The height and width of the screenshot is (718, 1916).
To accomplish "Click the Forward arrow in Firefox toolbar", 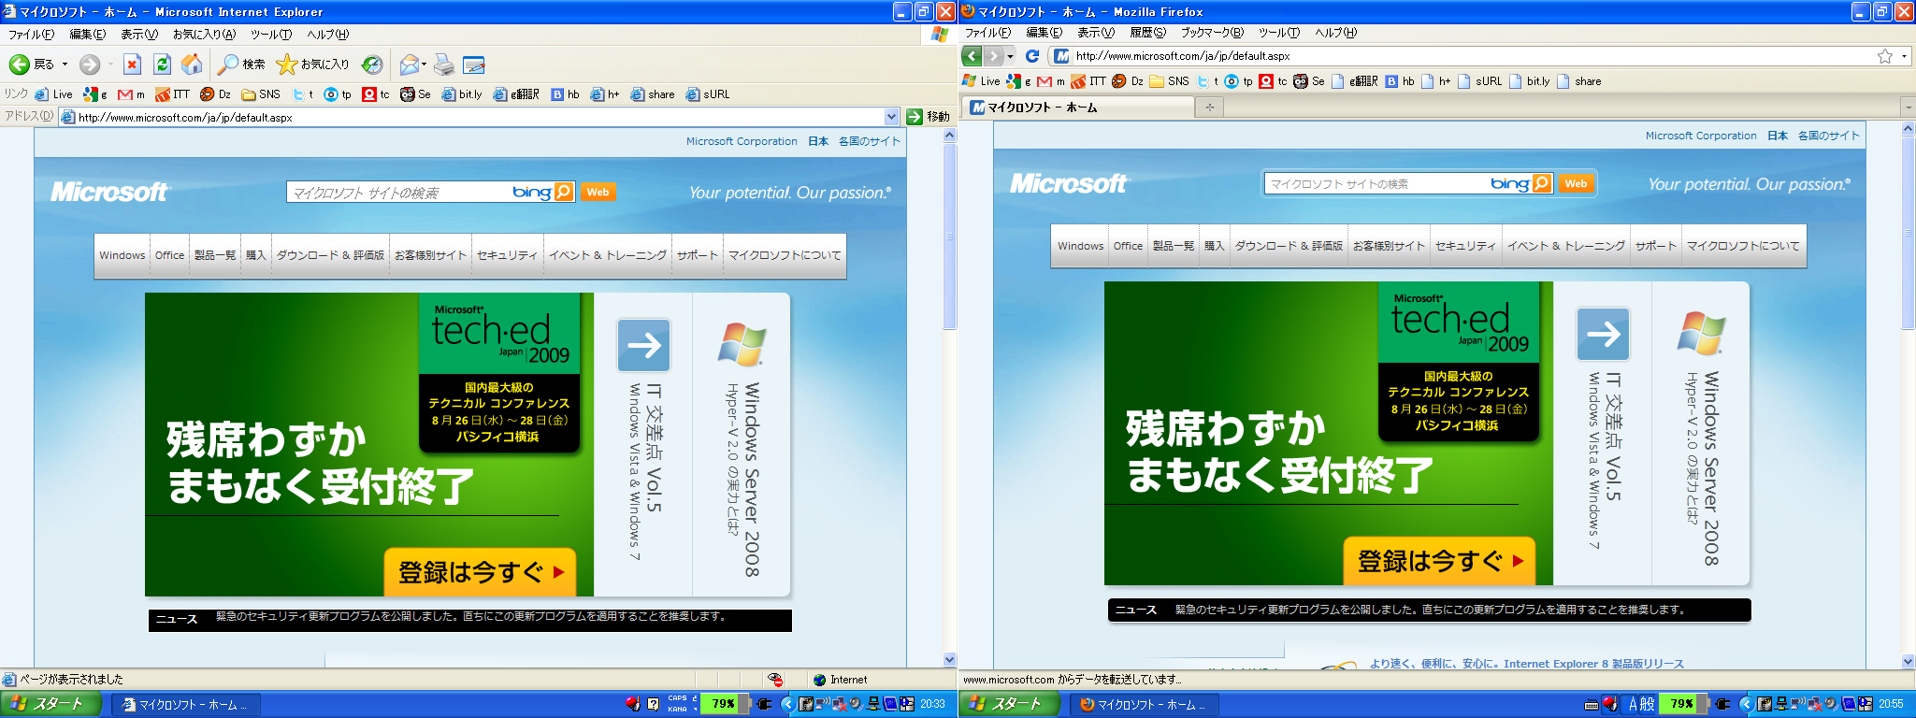I will click(x=994, y=56).
